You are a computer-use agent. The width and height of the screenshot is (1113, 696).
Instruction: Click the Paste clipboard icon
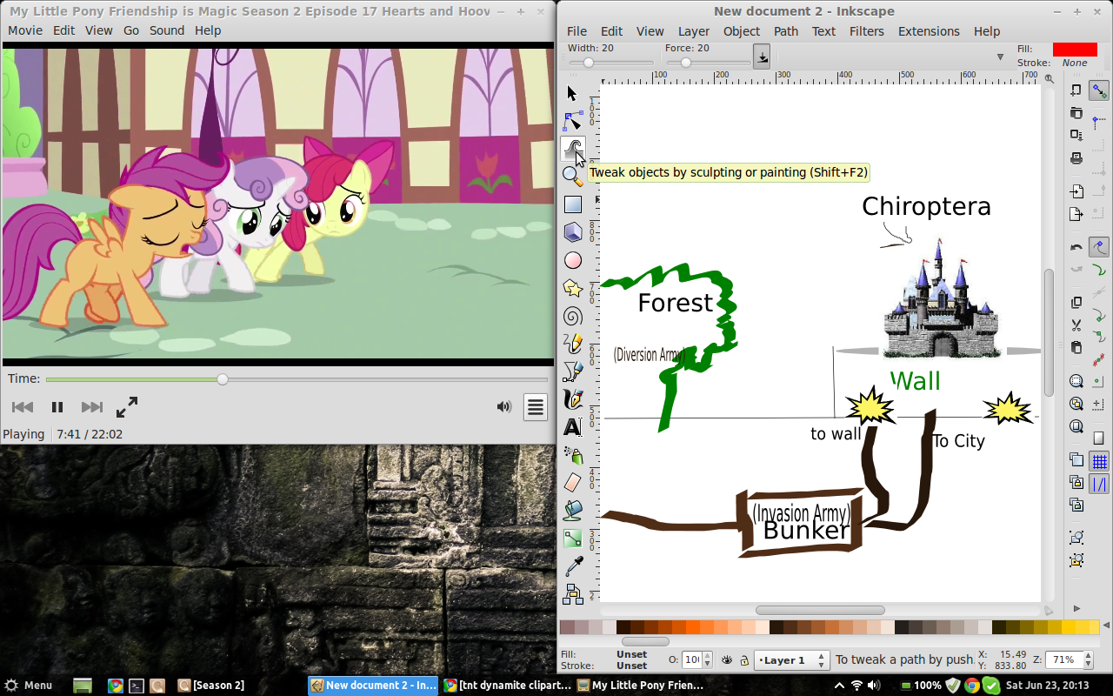[1076, 348]
